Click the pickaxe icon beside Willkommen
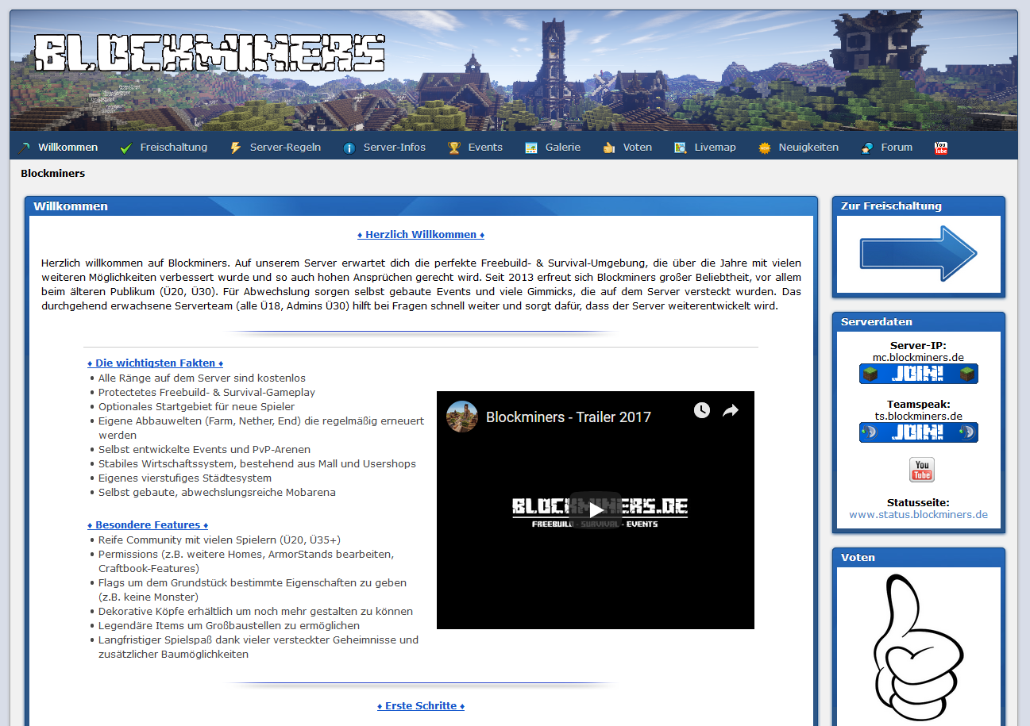 25,148
